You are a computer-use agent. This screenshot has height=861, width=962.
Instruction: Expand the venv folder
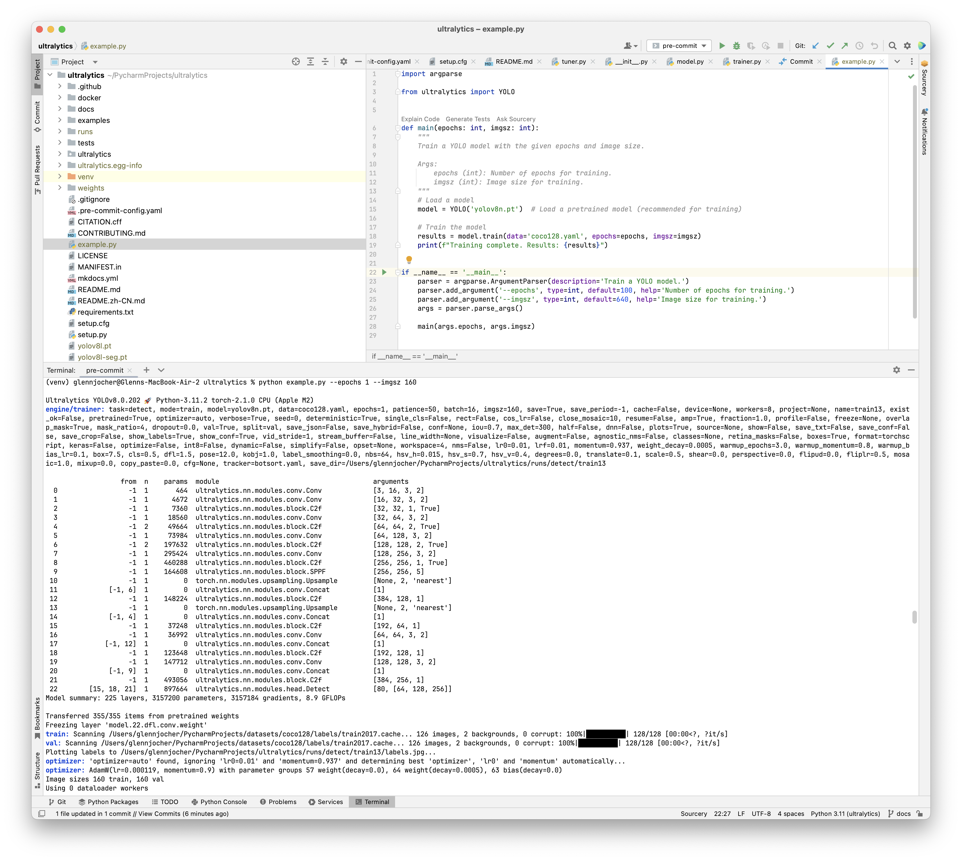point(59,176)
